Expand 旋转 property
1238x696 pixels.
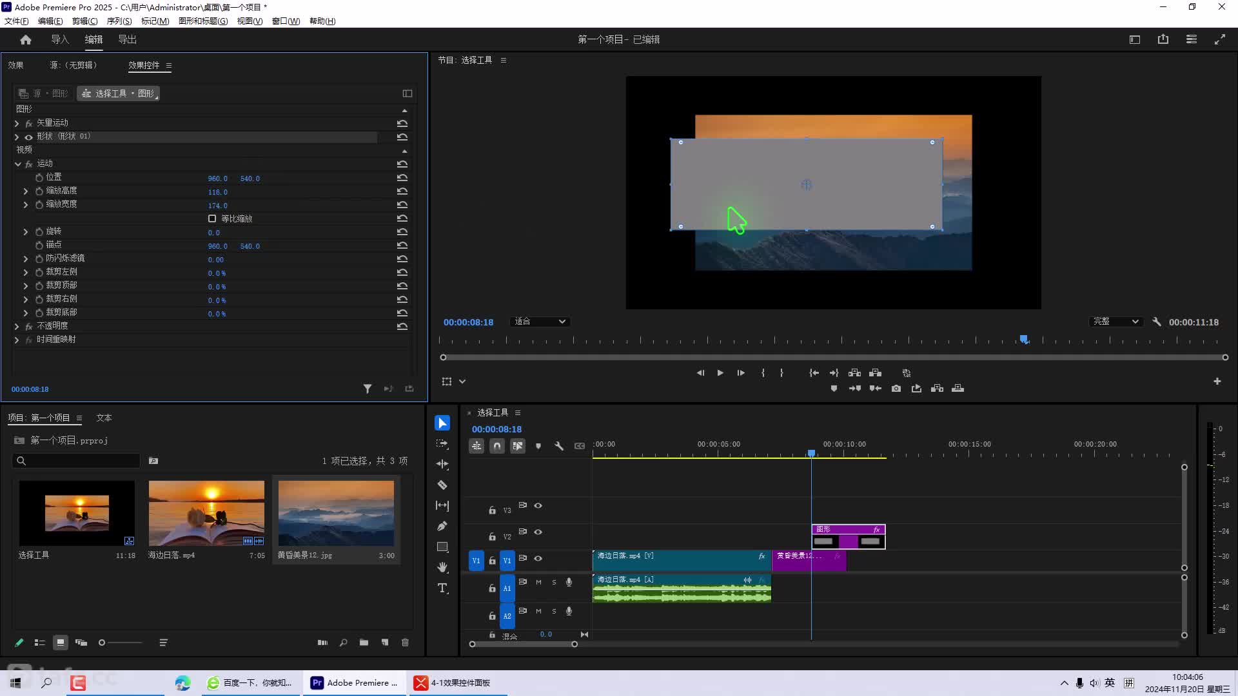tap(26, 232)
